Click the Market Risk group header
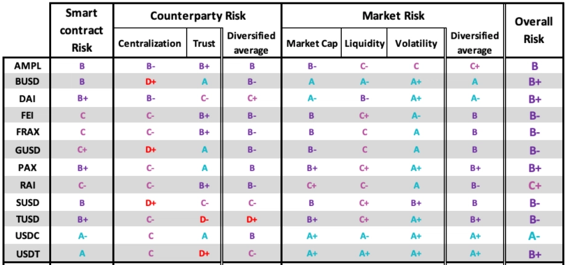569x265 pixels. coord(392,15)
